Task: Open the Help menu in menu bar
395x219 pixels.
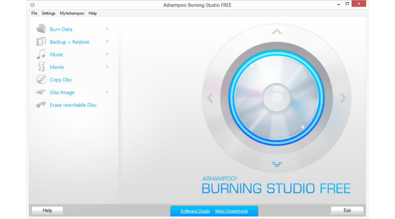Action: click(93, 13)
